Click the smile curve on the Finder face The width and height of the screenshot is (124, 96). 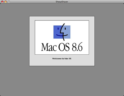click(x=62, y=35)
